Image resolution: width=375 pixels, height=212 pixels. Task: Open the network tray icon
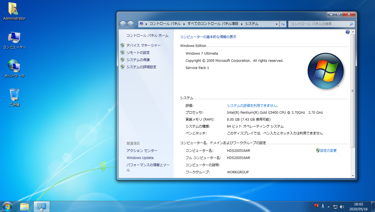(x=335, y=206)
